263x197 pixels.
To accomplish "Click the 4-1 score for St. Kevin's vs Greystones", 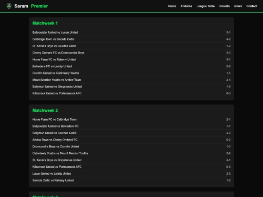I will pyautogui.click(x=228, y=160).
